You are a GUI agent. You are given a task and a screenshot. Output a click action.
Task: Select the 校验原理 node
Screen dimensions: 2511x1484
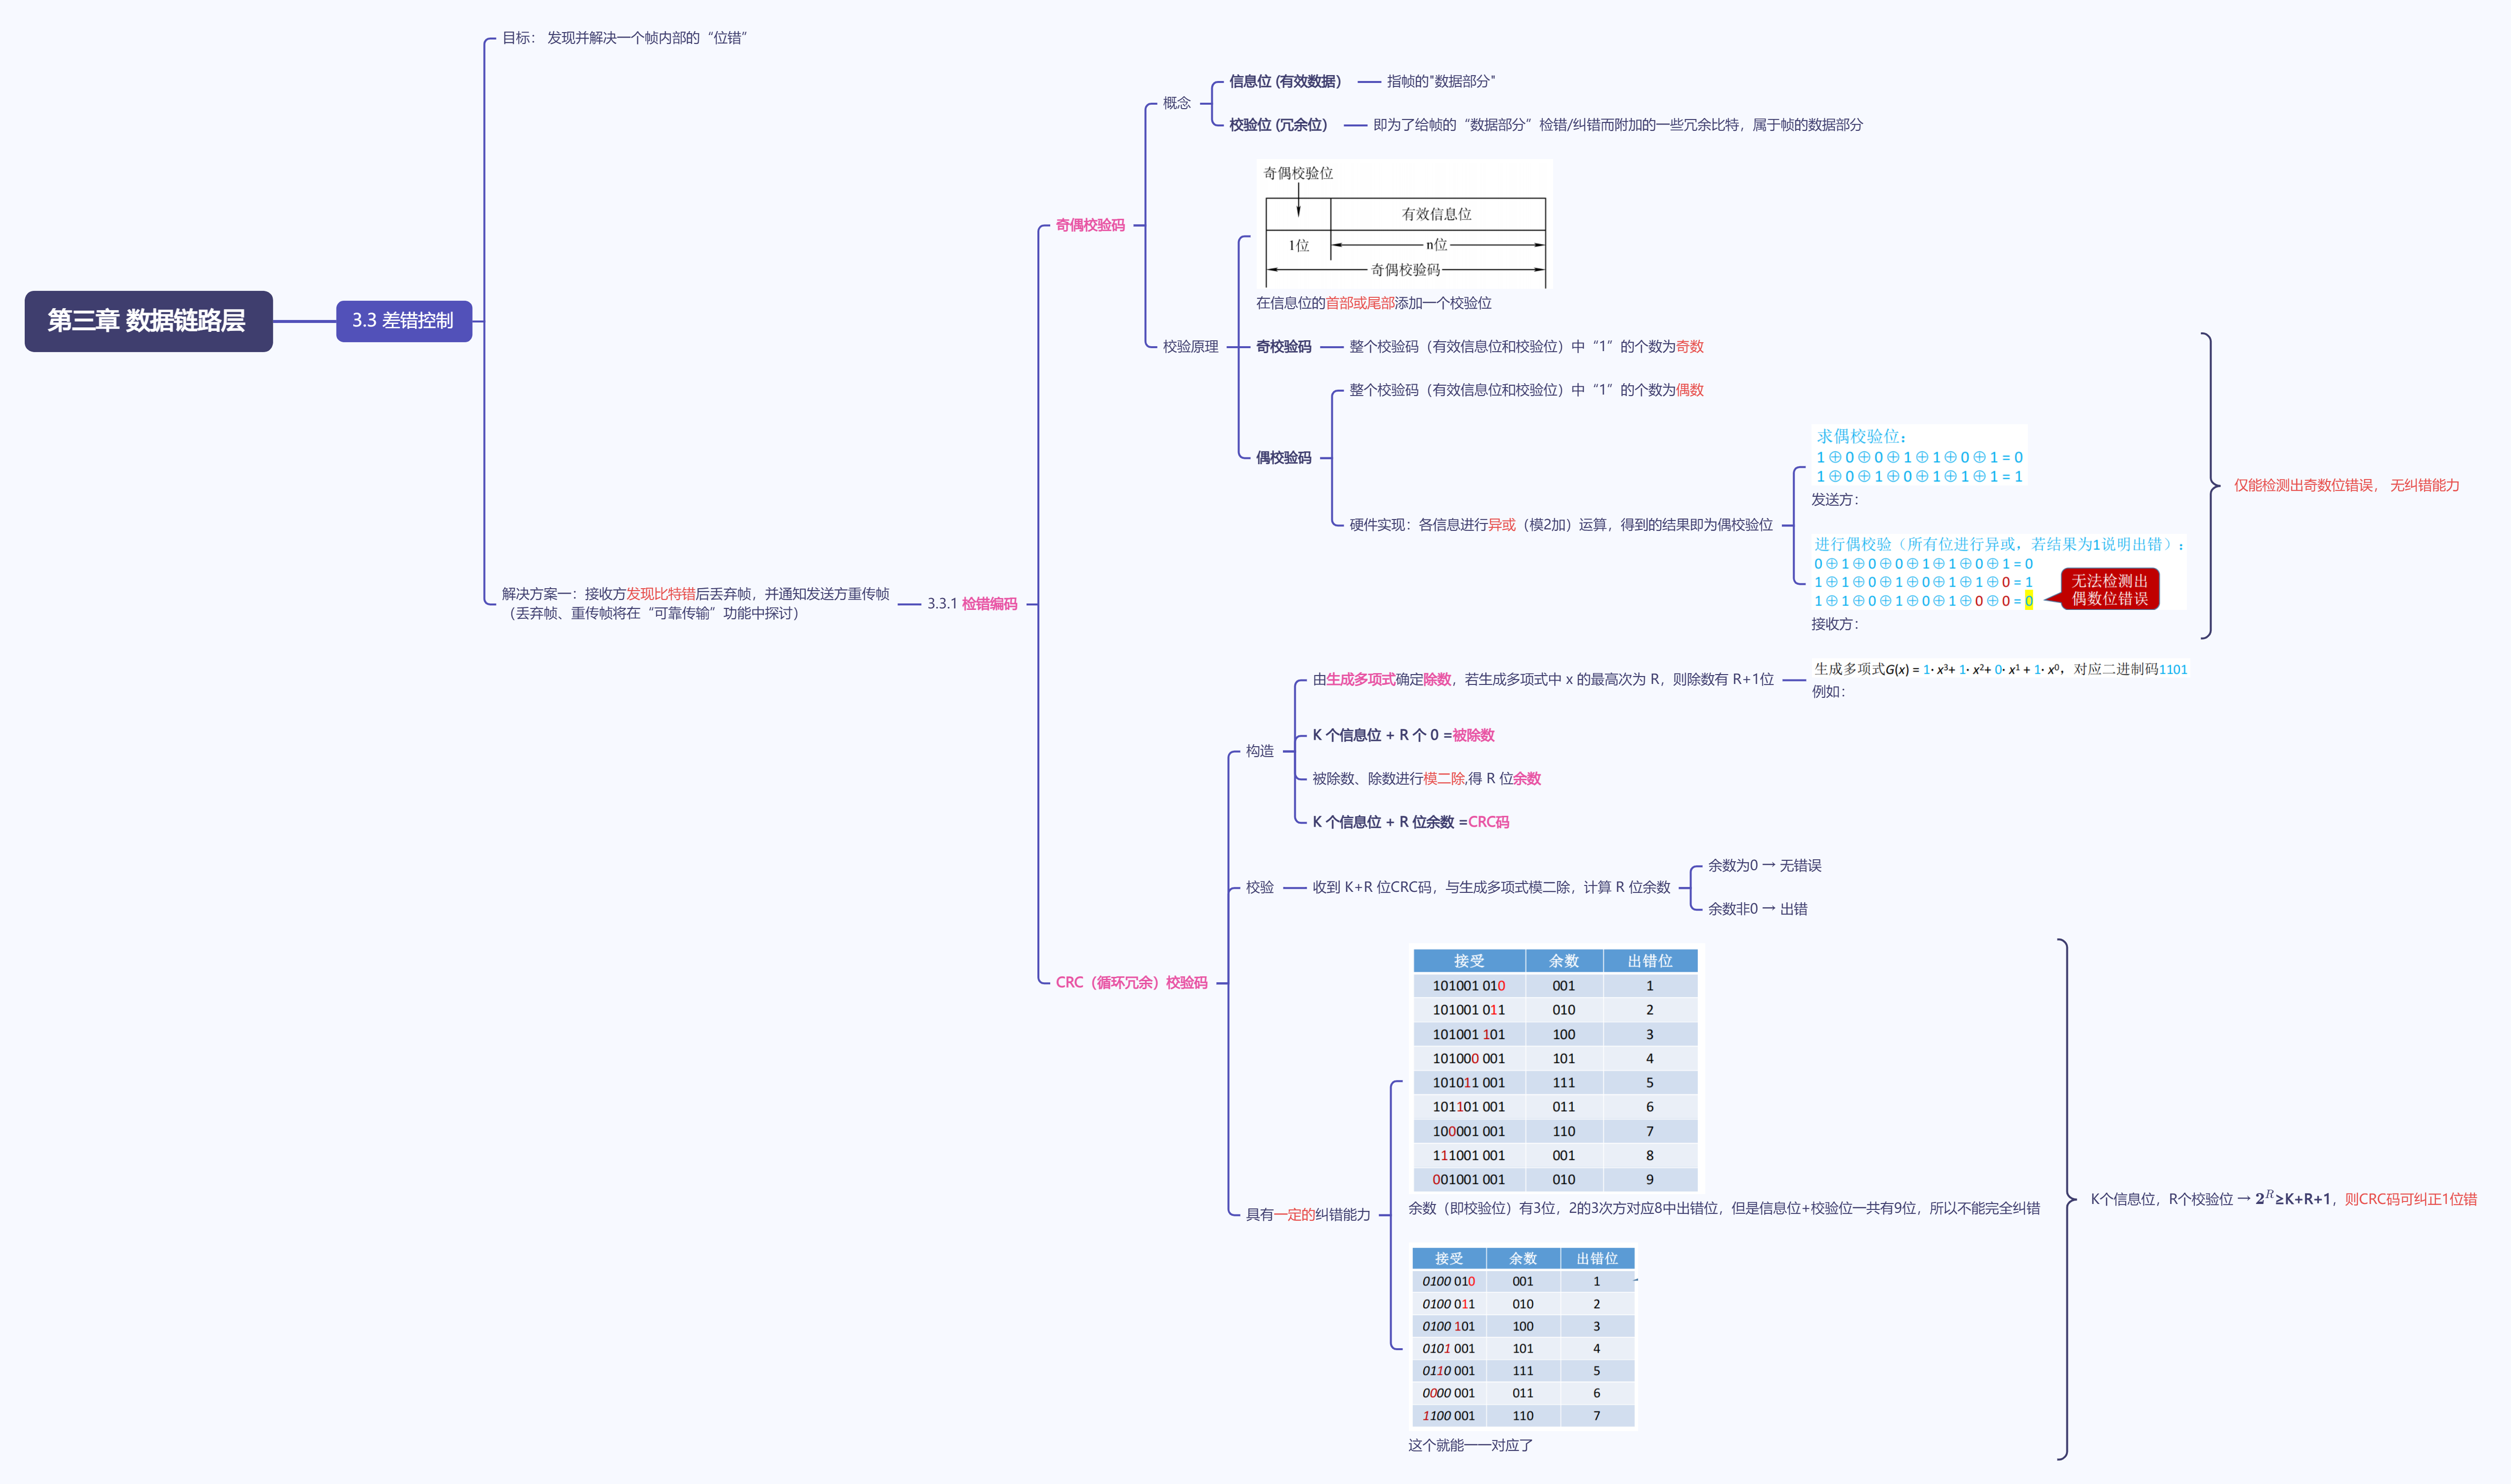coord(1190,347)
